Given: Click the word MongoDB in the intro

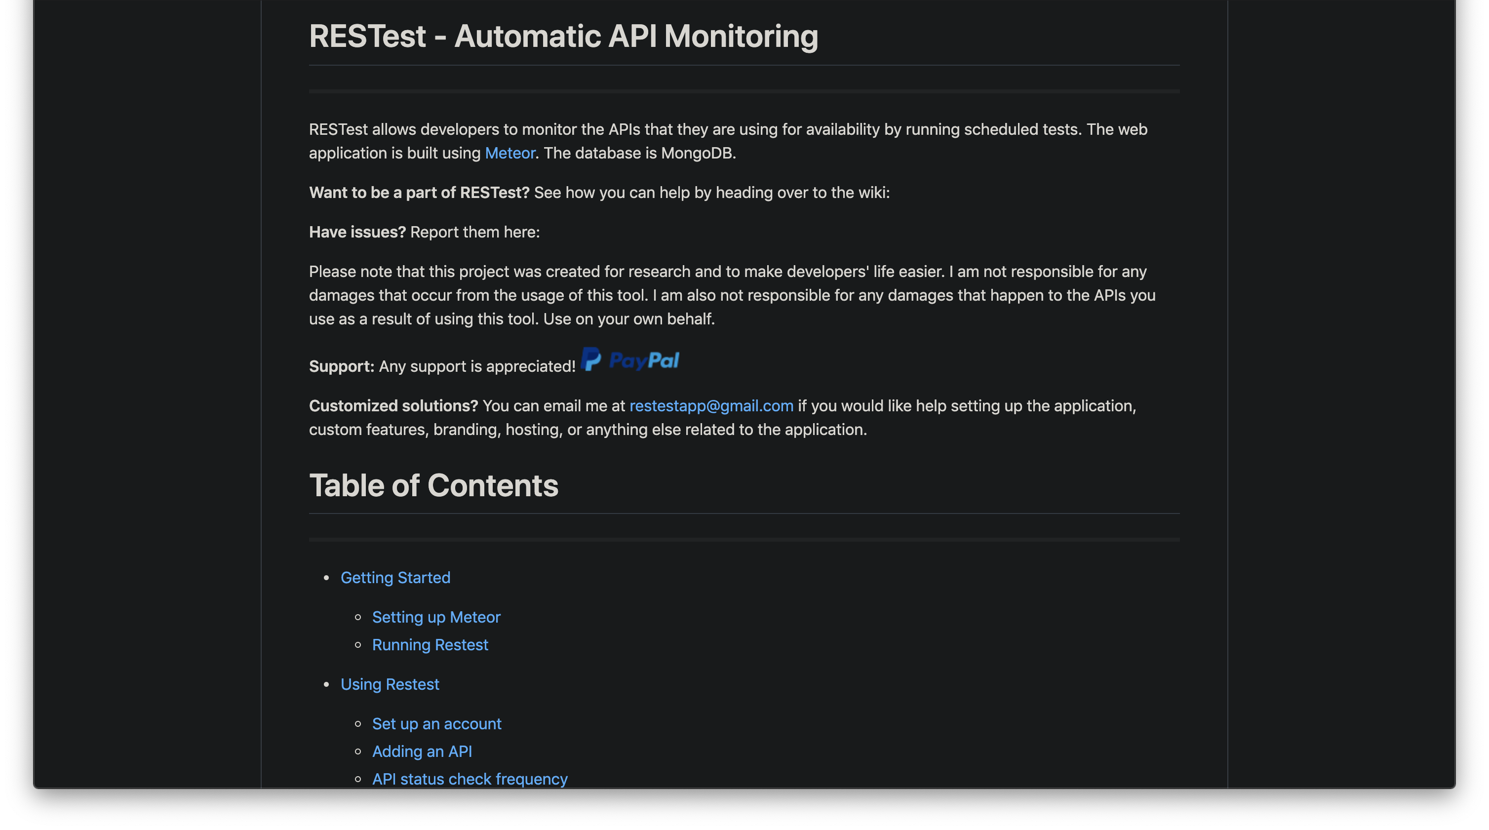Looking at the screenshot, I should tap(697, 153).
